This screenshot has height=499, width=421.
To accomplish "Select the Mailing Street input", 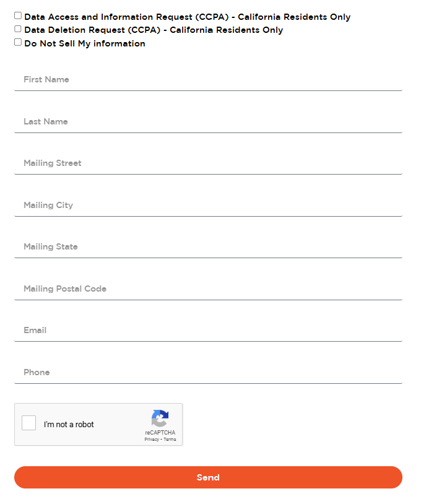I will [x=208, y=163].
